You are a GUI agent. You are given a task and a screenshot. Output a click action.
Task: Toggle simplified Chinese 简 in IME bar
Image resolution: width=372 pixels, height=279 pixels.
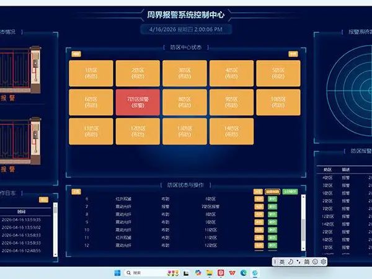pyautogui.click(x=307, y=262)
